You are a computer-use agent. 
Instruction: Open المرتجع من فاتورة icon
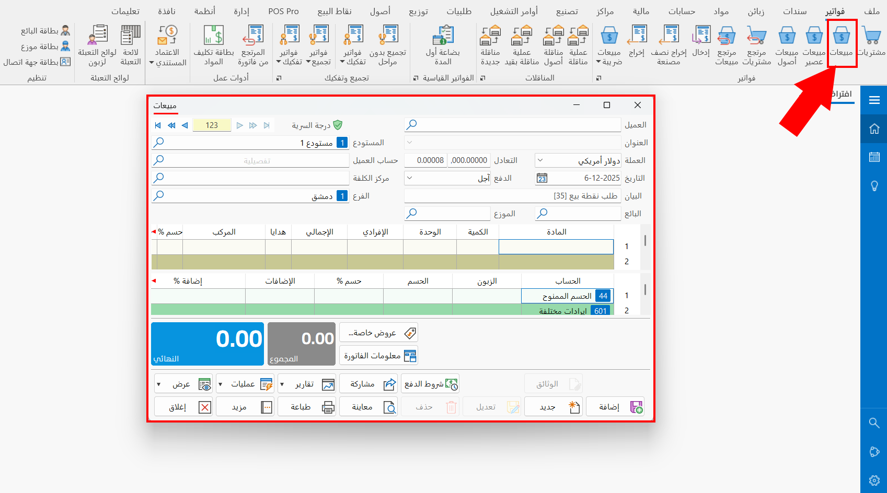[254, 46]
